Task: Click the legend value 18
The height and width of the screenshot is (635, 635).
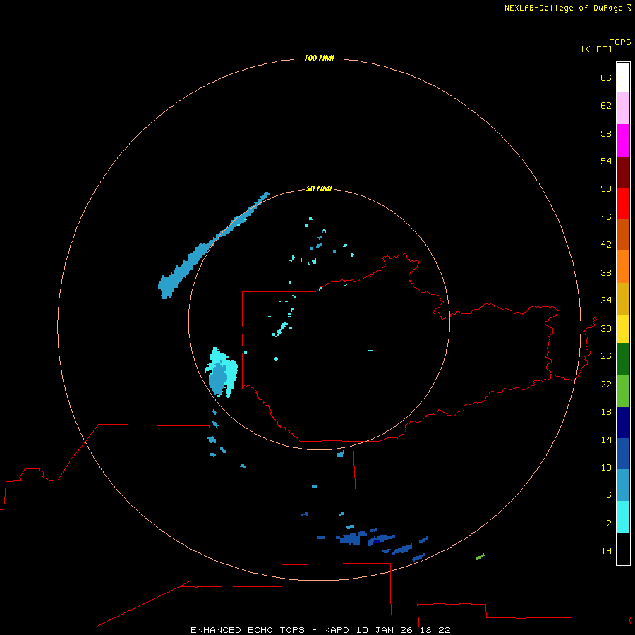Action: click(x=606, y=411)
